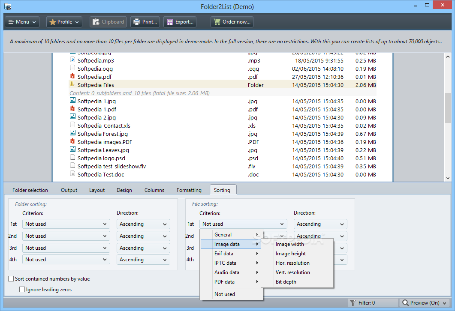The height and width of the screenshot is (311, 455).
Task: Open 1st folder sorting criterion dropdown
Action: (66, 224)
